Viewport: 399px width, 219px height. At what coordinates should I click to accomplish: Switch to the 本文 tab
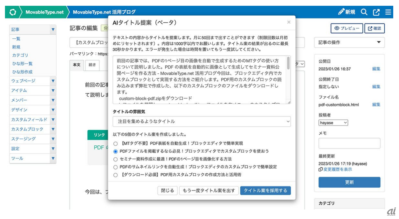(77, 65)
